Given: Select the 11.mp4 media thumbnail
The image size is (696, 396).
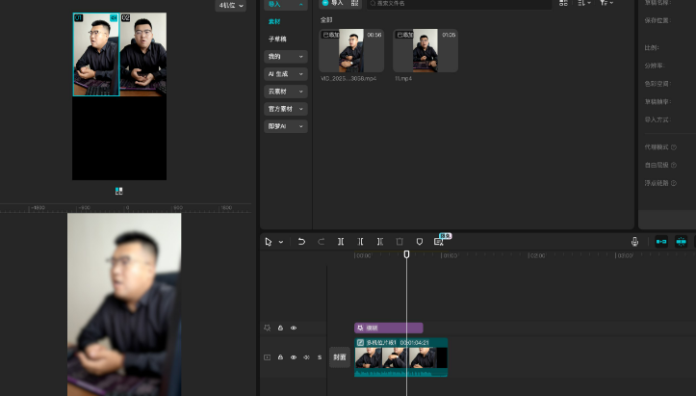Looking at the screenshot, I should pyautogui.click(x=425, y=51).
